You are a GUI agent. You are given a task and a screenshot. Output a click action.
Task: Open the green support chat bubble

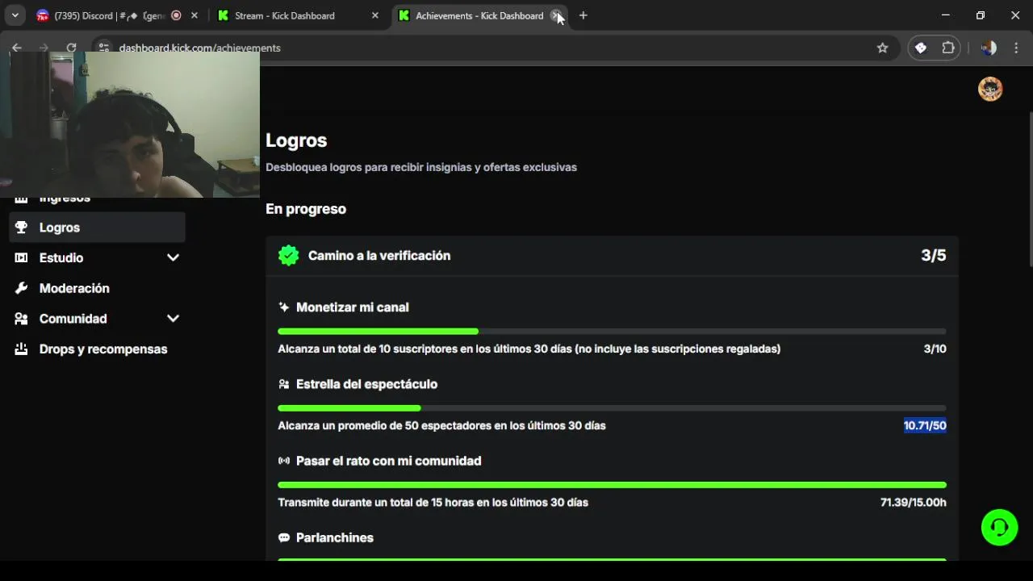point(999,528)
